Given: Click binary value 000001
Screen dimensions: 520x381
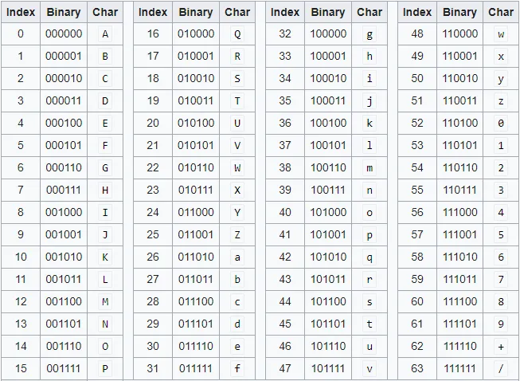Looking at the screenshot, I should click(64, 56).
